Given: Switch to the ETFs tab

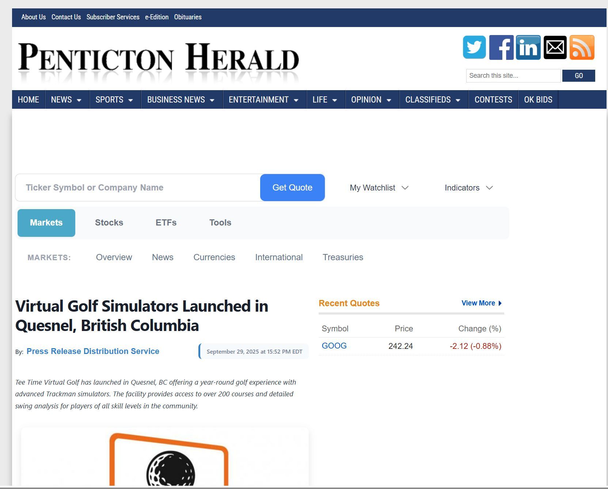Looking at the screenshot, I should tap(166, 223).
